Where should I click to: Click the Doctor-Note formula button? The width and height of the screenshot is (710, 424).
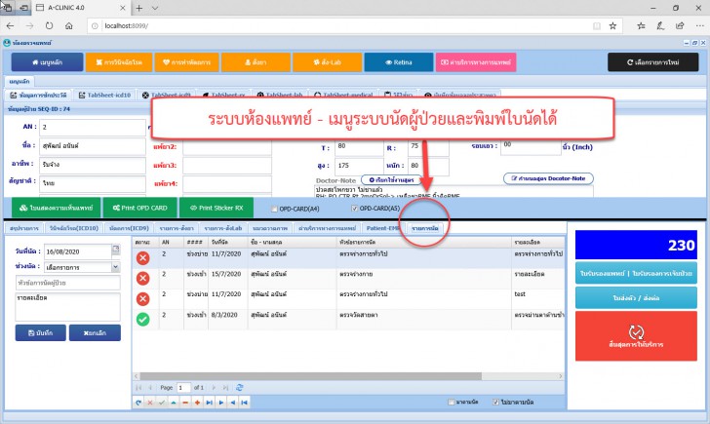point(548,178)
